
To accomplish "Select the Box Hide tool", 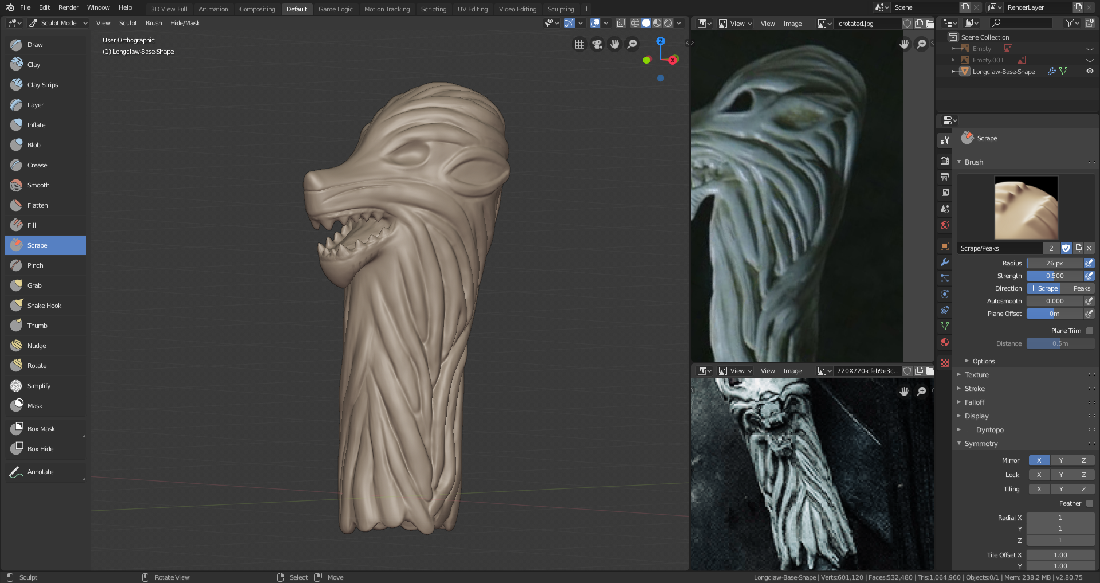I will coord(45,449).
